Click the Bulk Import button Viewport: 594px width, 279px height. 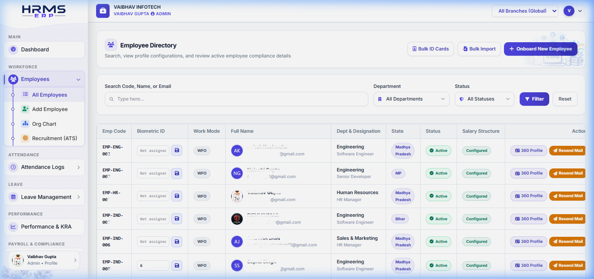click(x=479, y=49)
